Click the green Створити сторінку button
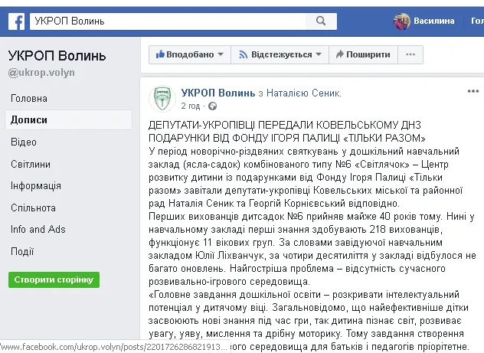This screenshot has height=353, width=484. 54,279
